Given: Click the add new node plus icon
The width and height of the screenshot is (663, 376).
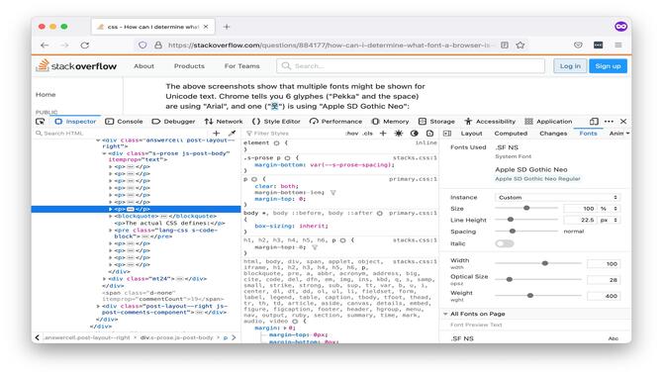Looking at the screenshot, I should point(216,134).
